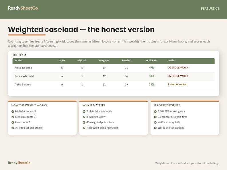
Task: Click Maria Delgado's weighted value 17
Action: click(x=104, y=68)
